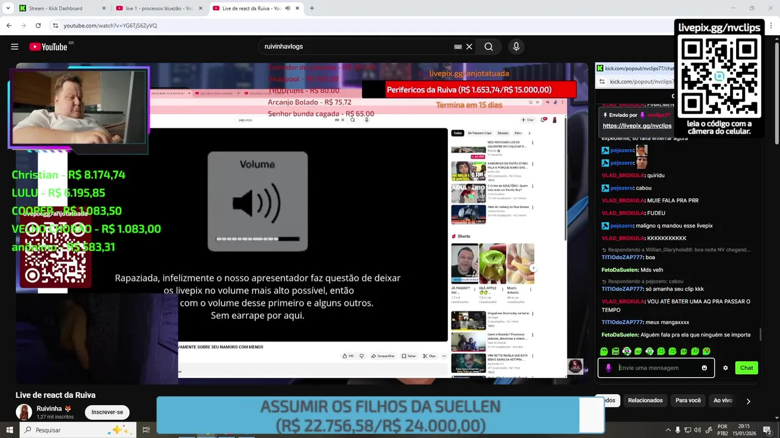
Task: Open Task View from the taskbar
Action: [x=146, y=430]
